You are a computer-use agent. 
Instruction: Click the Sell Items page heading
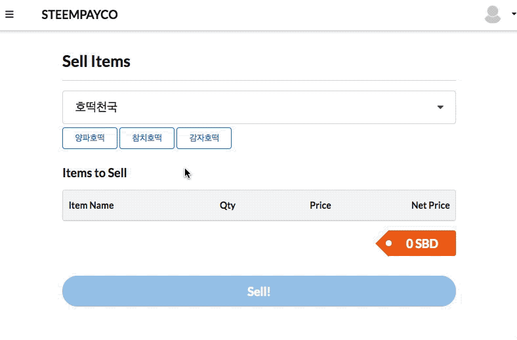96,61
